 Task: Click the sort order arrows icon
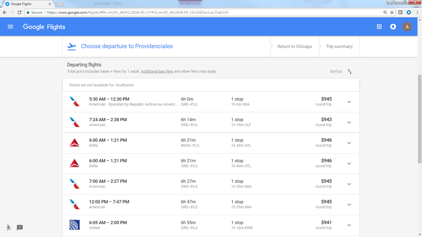[349, 72]
